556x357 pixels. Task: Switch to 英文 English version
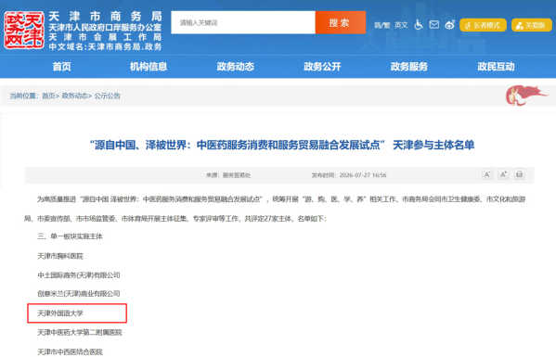point(401,25)
